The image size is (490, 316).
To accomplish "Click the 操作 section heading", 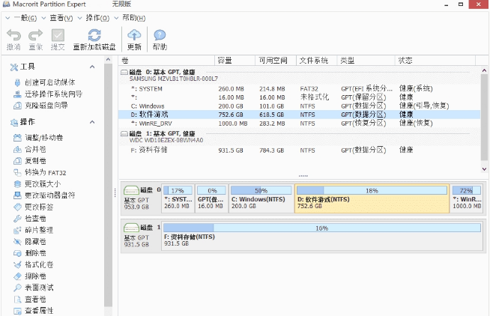I will (28, 122).
